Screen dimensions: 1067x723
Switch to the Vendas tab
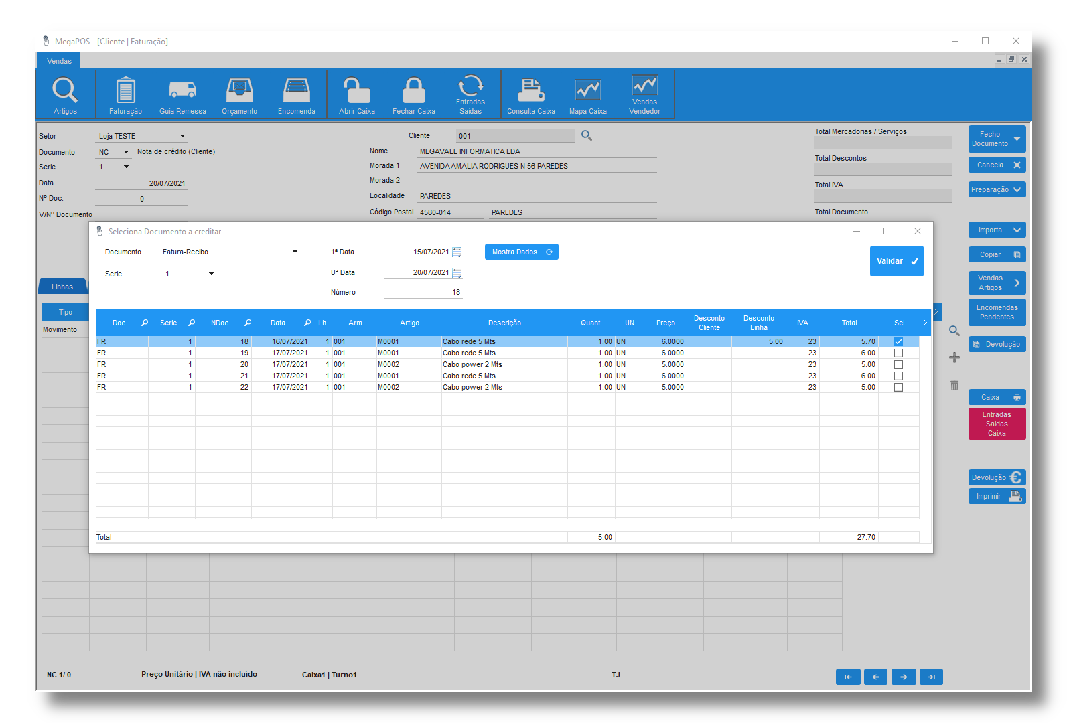point(59,61)
